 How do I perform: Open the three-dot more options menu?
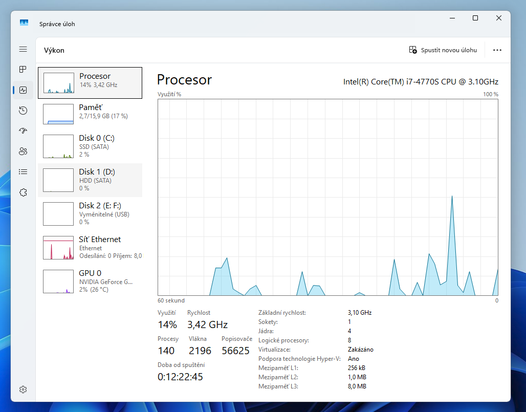[497, 50]
